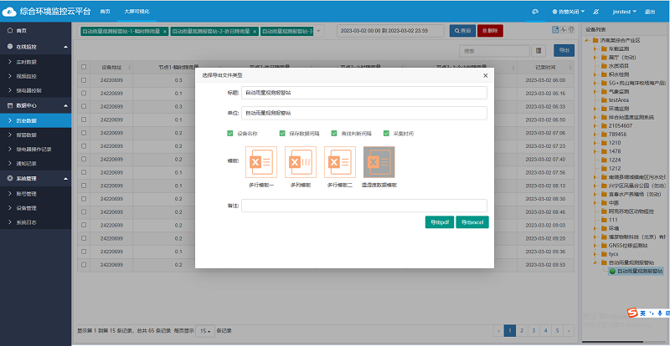Pick the 多行模板二 export template

[x=340, y=162]
